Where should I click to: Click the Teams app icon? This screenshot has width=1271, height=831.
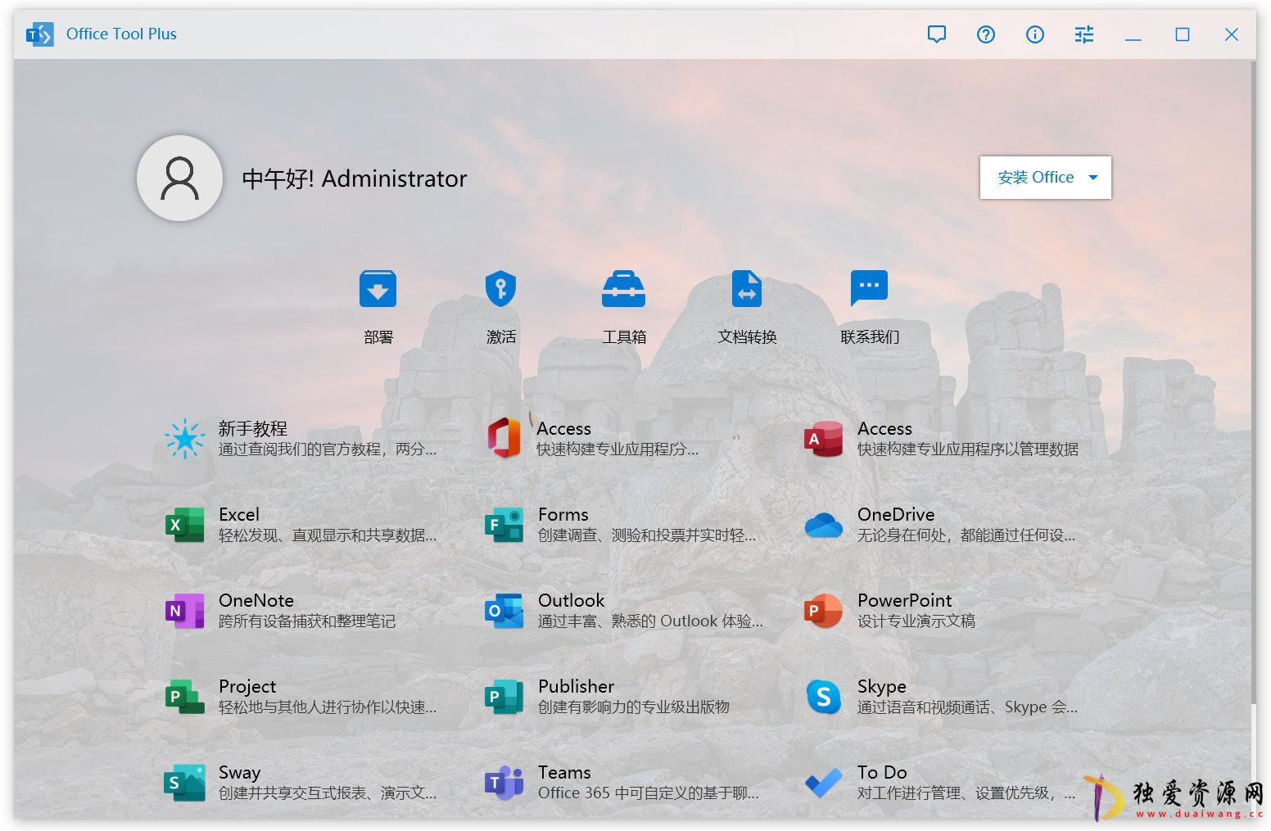(504, 783)
